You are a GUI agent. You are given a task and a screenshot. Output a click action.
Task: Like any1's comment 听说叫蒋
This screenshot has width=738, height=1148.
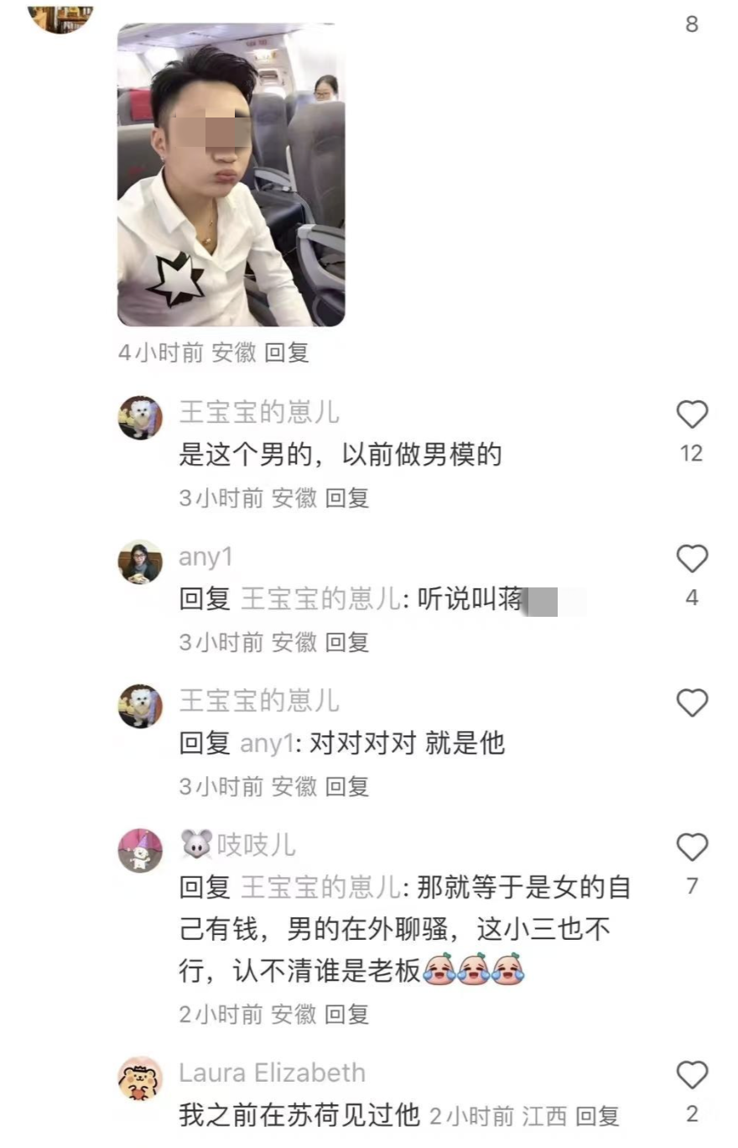point(692,559)
